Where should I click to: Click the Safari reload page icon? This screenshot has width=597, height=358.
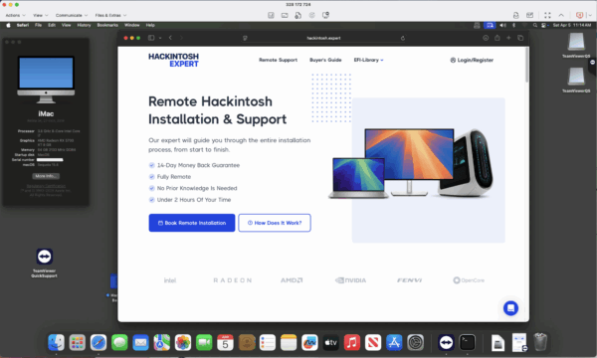(x=402, y=38)
